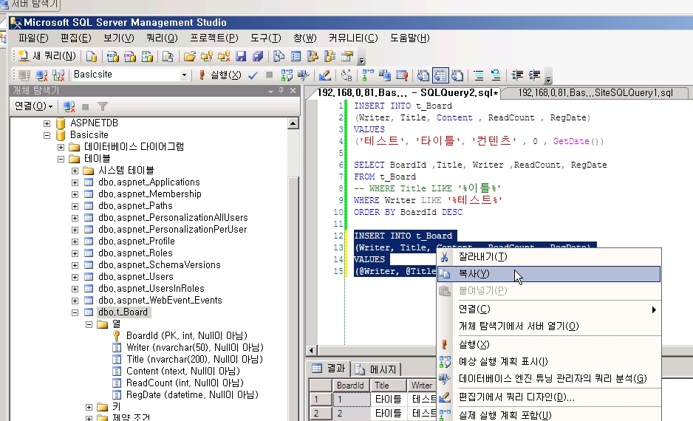Click the BoardId cell with value 2

(x=351, y=414)
